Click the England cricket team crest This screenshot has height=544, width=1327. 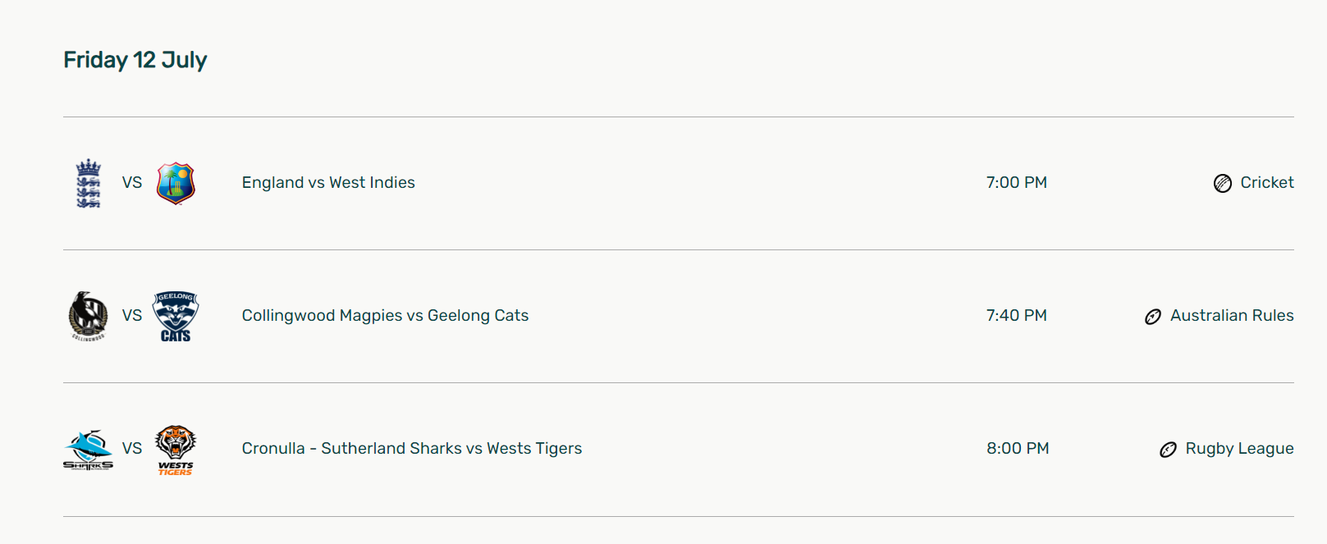coord(89,183)
